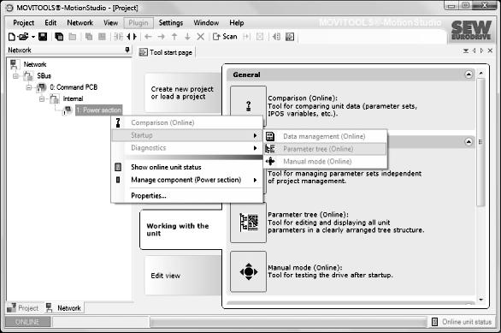This screenshot has width=501, height=333.
Task: Save the project with the floppy disk icon
Action: coord(43,37)
